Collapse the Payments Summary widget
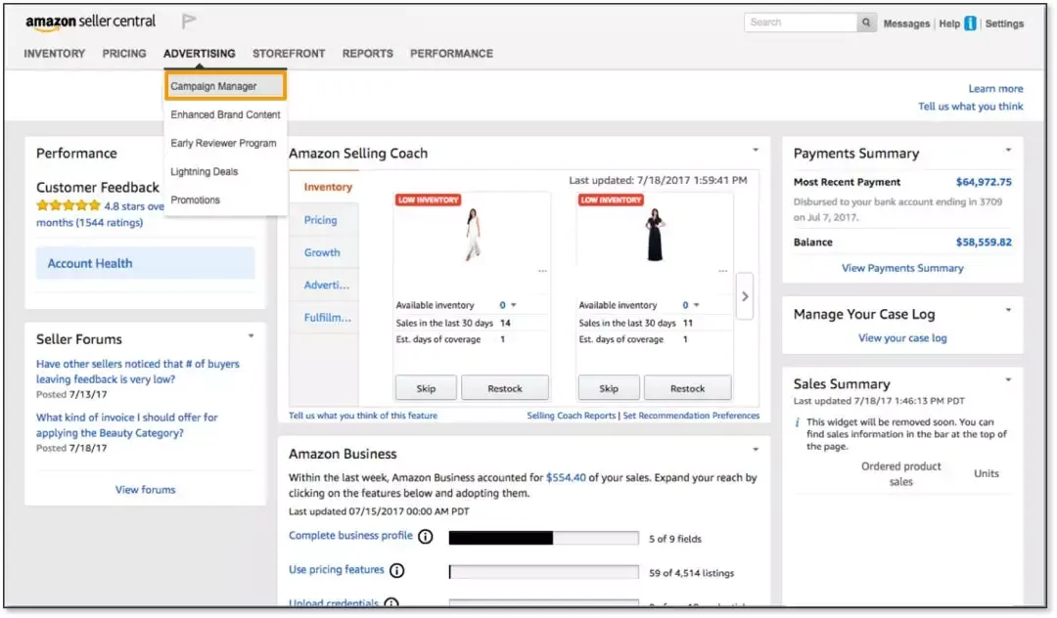 coord(1008,151)
